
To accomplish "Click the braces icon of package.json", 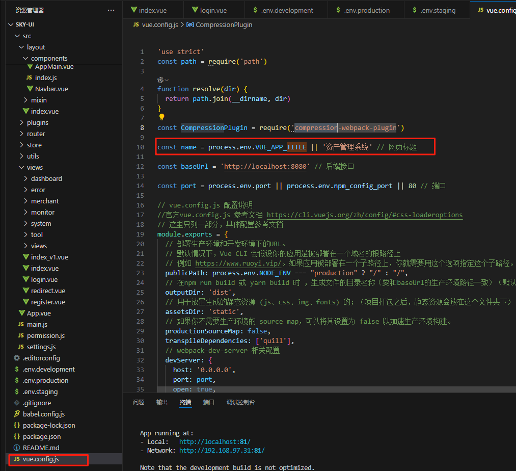I will [x=17, y=436].
